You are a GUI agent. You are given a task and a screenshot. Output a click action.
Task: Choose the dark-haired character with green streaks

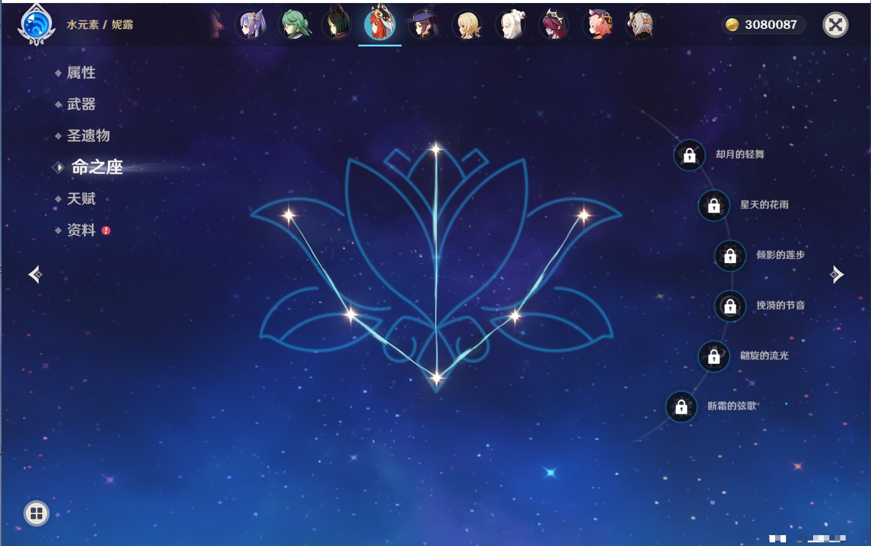point(337,25)
